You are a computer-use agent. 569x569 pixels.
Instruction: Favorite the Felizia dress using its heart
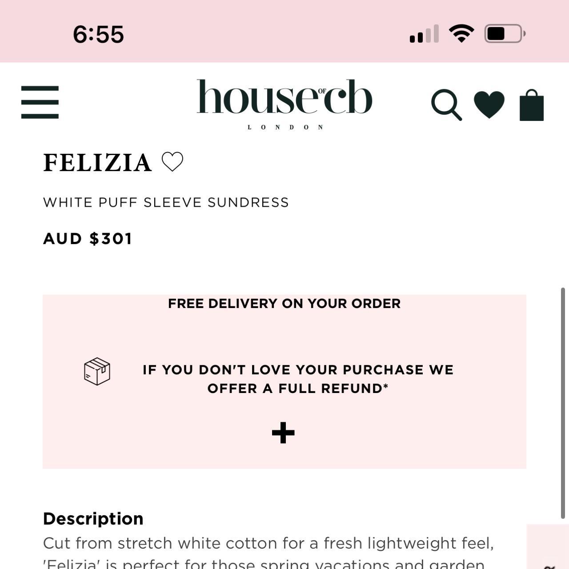point(173,162)
